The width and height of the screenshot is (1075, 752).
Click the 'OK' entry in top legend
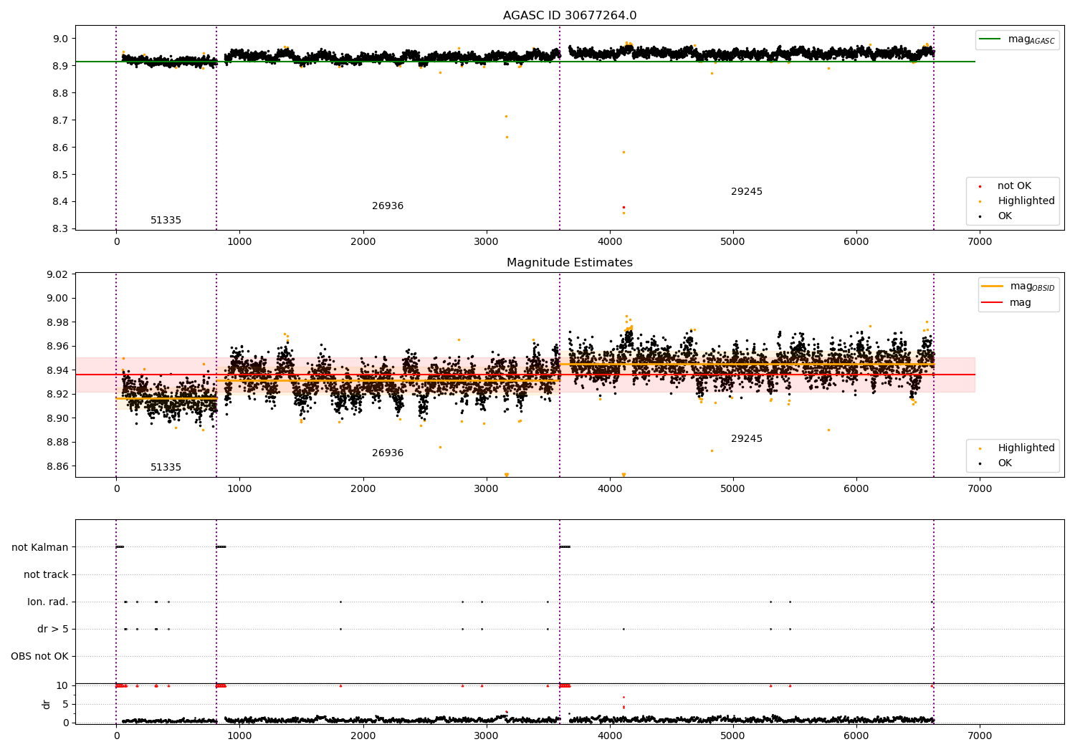1005,216
